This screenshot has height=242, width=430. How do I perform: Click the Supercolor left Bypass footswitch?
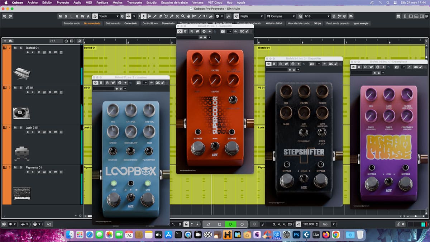[198, 148]
